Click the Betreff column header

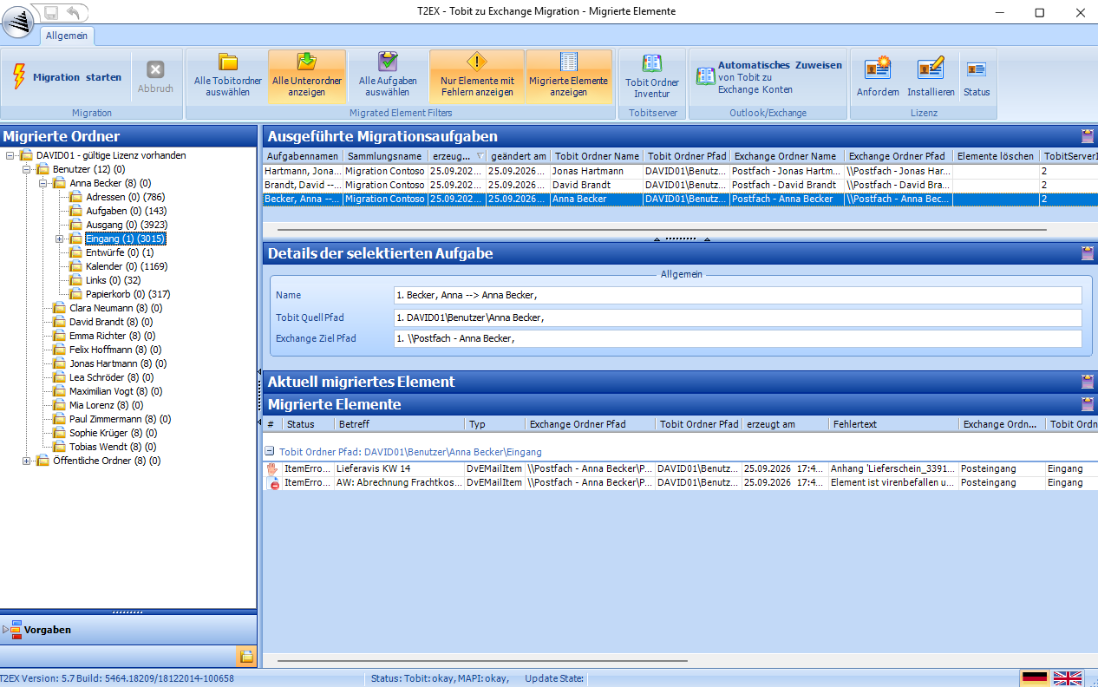(x=399, y=424)
